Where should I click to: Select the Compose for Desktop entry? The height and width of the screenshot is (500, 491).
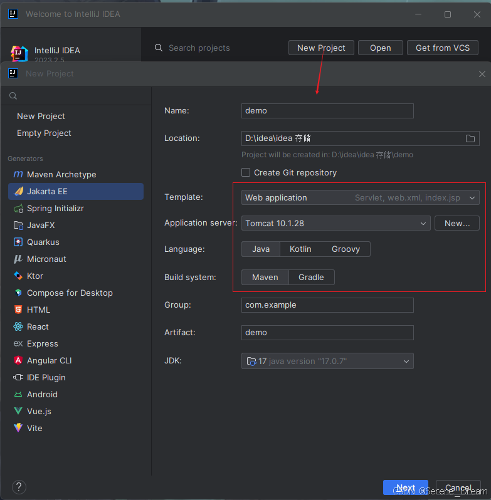pyautogui.click(x=76, y=293)
